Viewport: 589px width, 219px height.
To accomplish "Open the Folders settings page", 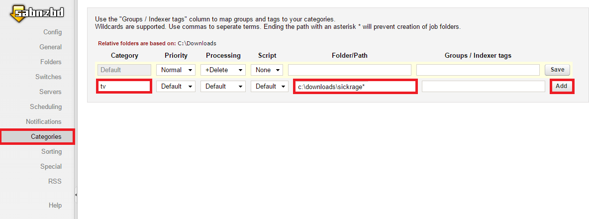I will (x=51, y=62).
